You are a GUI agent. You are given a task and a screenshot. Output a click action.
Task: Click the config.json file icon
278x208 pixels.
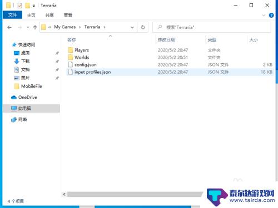pyautogui.click(x=71, y=64)
